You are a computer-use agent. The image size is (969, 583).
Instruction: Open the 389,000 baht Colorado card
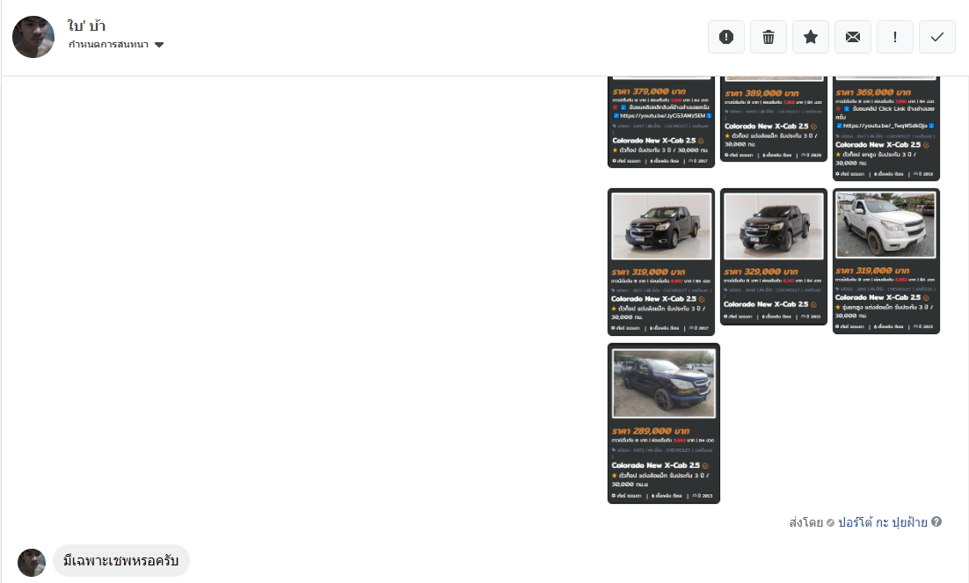[x=774, y=119]
